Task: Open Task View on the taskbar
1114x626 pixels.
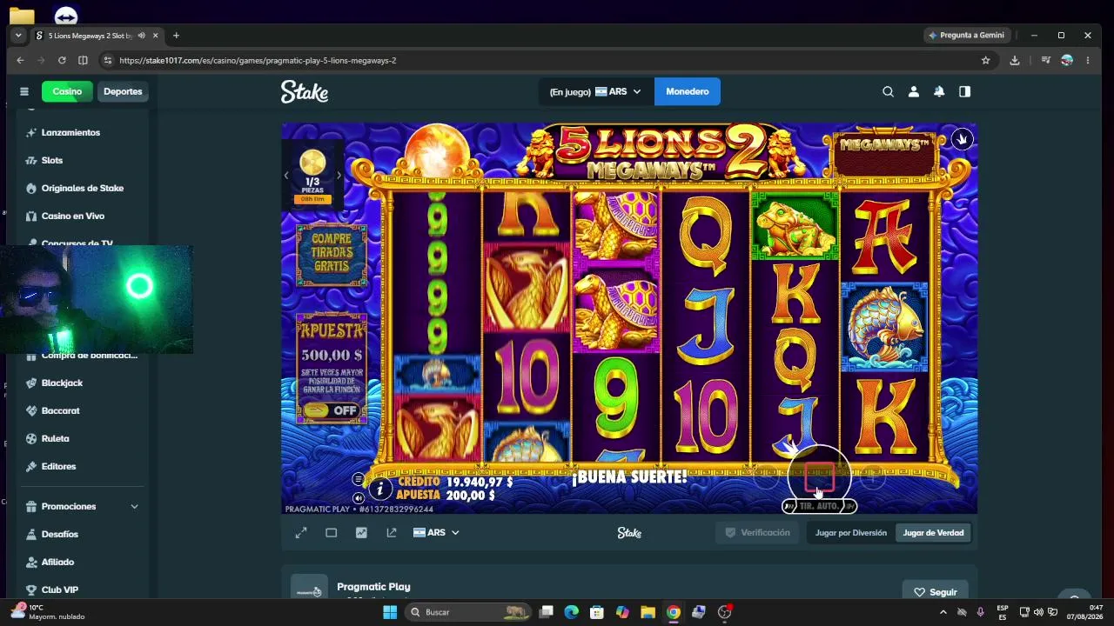Action: click(546, 612)
